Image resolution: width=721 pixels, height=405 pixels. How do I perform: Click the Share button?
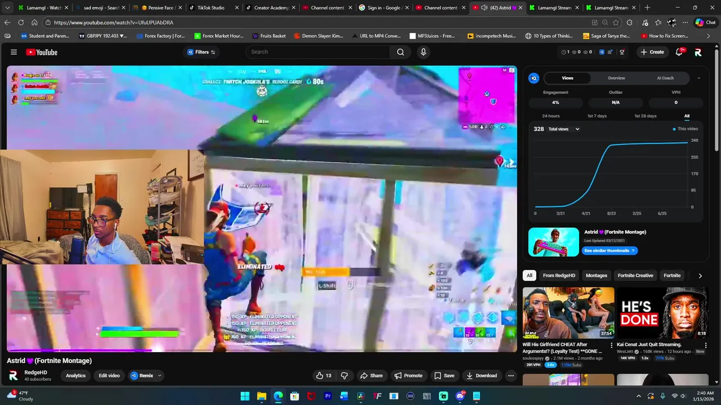coord(371,375)
